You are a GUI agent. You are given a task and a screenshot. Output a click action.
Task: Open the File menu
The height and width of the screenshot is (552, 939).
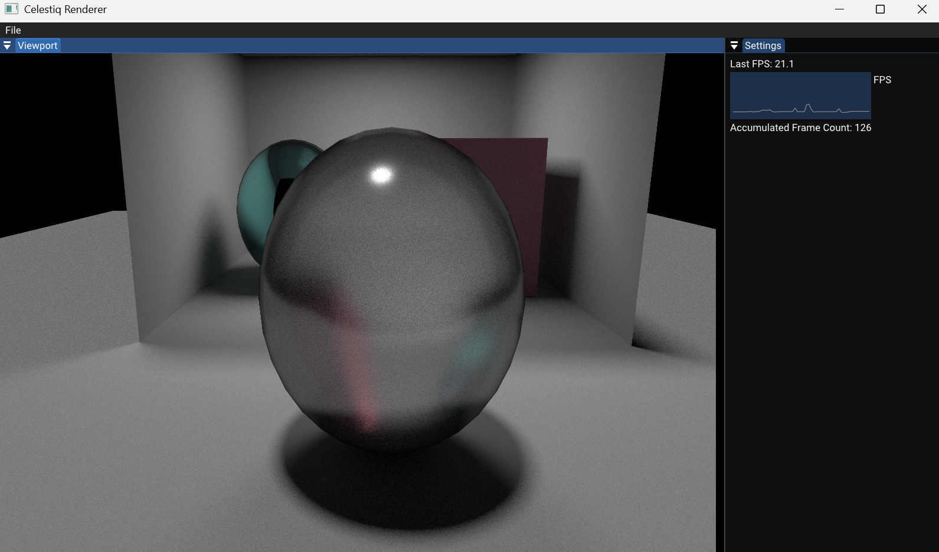click(13, 30)
